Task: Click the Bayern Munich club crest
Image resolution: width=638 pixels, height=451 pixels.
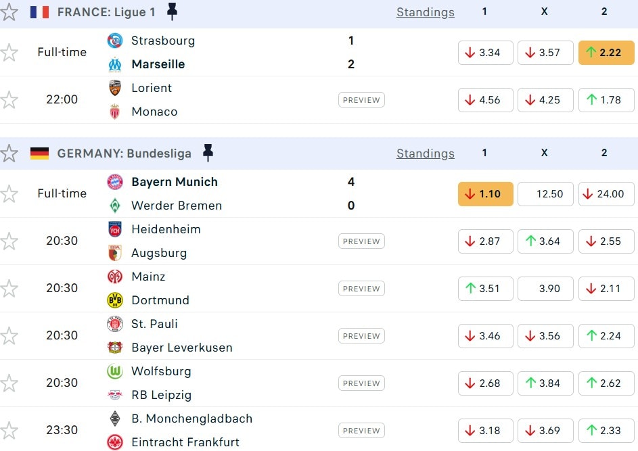Action: [115, 182]
